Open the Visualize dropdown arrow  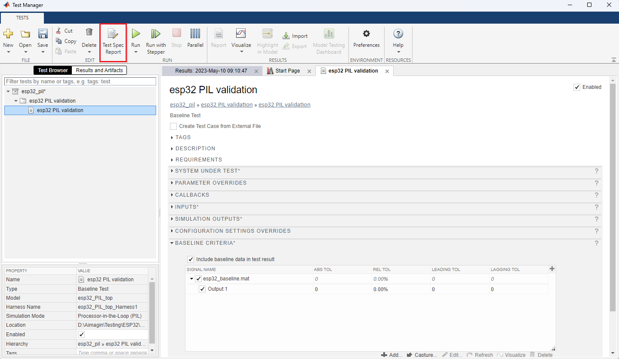[241, 52]
